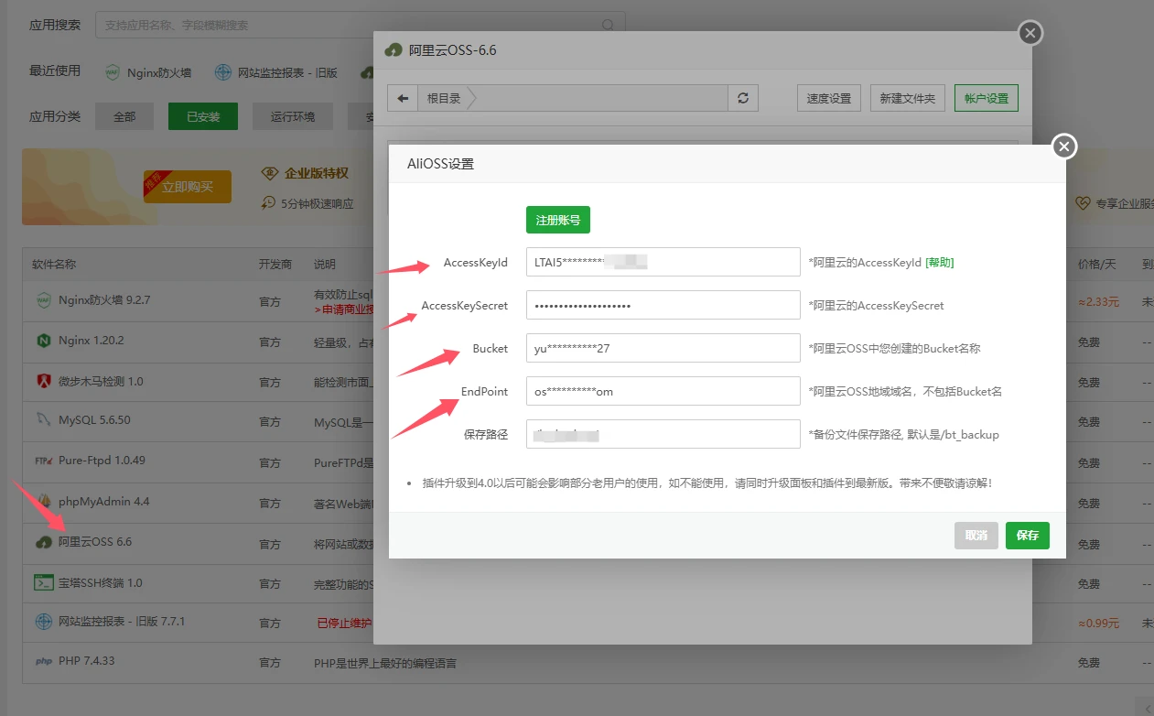
Task: Click the 注册账号 green button
Action: tap(558, 220)
